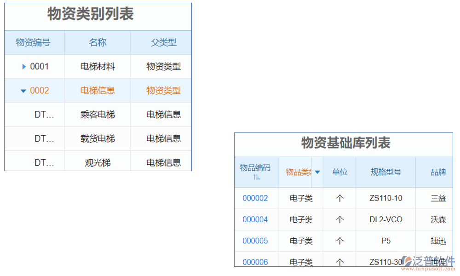Select the 乘客电梯 category row

pos(97,114)
